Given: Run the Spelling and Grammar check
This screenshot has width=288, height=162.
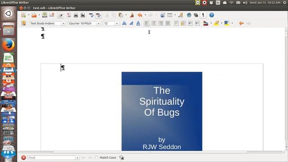Looking at the screenshot, I should [91, 15].
